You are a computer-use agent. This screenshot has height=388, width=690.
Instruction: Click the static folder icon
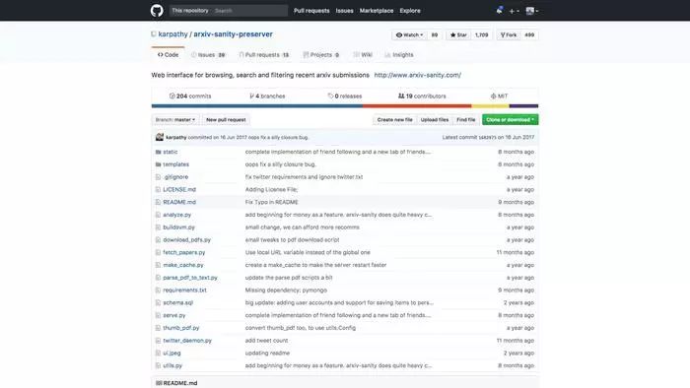click(158, 152)
